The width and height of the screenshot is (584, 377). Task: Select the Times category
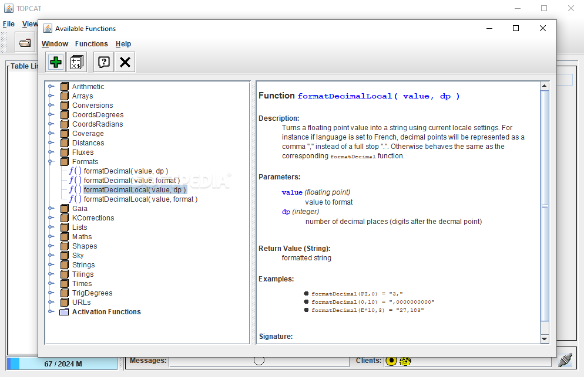coord(82,284)
